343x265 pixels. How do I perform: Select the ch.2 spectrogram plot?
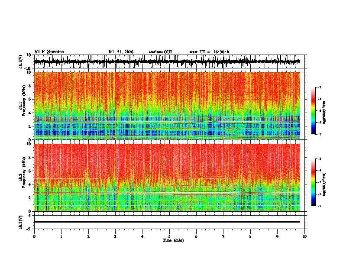tap(167, 178)
